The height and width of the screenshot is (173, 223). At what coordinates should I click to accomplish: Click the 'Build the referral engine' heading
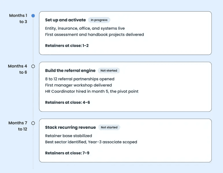(70, 71)
